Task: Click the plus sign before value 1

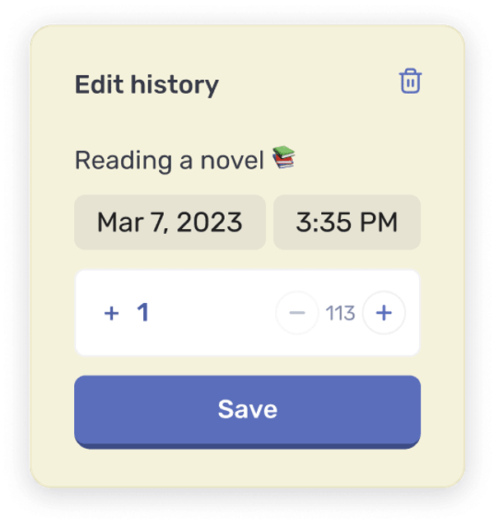Action: click(111, 313)
